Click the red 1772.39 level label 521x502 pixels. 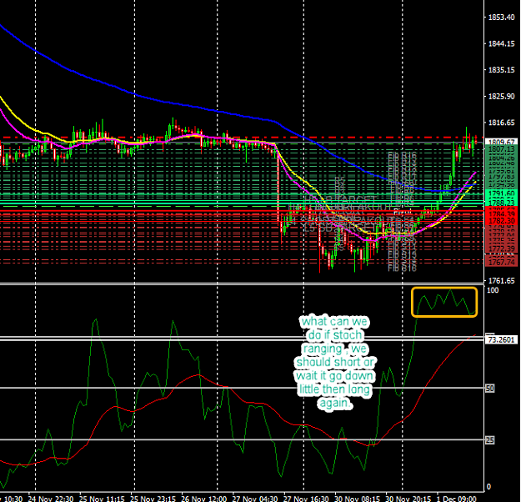coord(502,248)
